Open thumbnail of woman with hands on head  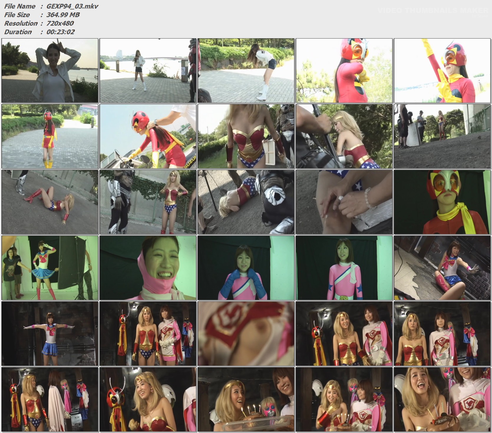(x=50, y=70)
